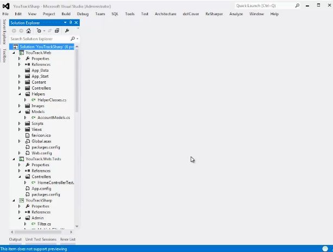
Task: Expand toolbar overflow options in Solution Explorer
Action: [x=78, y=28]
